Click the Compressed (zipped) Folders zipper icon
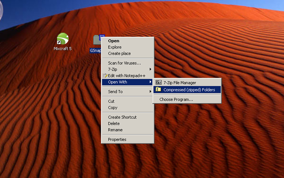The height and width of the screenshot is (178, 284). point(158,89)
